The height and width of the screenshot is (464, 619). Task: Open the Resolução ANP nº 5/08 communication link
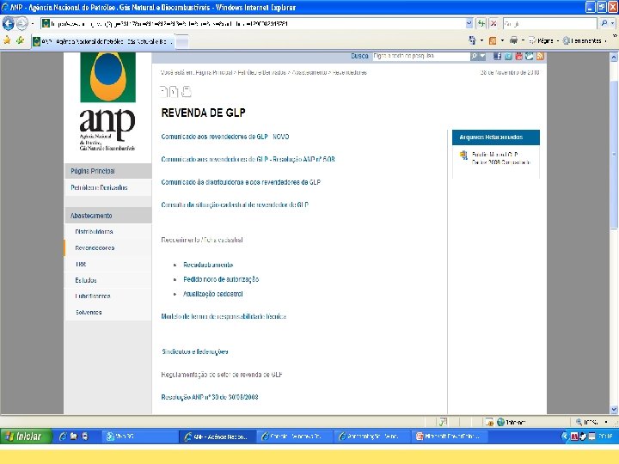click(x=248, y=160)
